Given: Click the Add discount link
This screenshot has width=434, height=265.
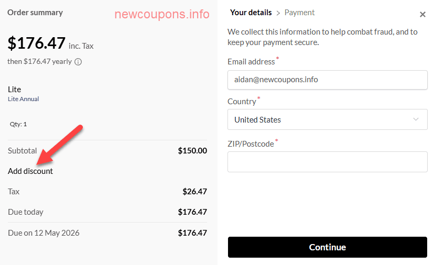Looking at the screenshot, I should tap(30, 171).
